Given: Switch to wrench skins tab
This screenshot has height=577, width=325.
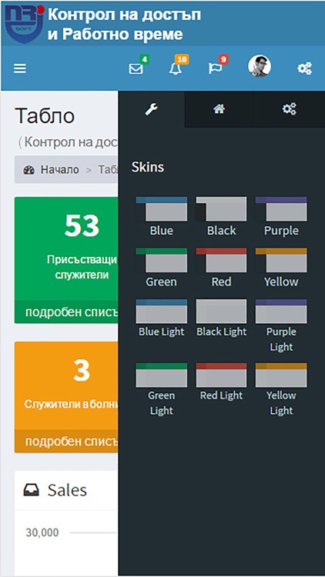Looking at the screenshot, I should click(x=152, y=109).
